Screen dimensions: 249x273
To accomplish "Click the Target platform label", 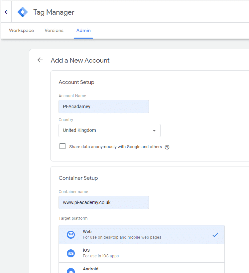I will pos(73,218).
